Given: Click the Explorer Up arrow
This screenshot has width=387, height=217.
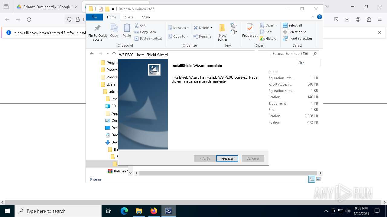Looking at the screenshot, I should pos(114,54).
